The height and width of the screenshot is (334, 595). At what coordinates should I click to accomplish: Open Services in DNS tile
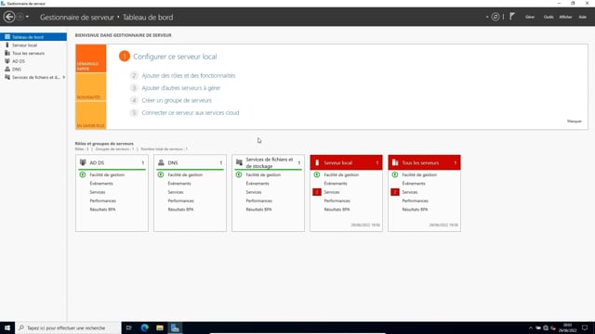176,192
